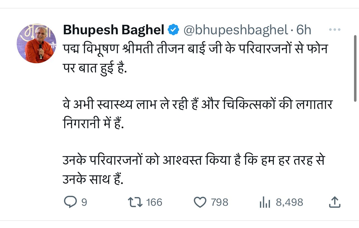Click the vertical scrollbar thumb
This screenshot has width=359, height=228.
coord(355,68)
